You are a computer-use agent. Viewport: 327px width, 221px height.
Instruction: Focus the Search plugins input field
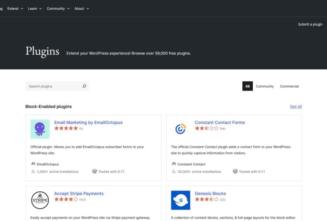point(53,86)
